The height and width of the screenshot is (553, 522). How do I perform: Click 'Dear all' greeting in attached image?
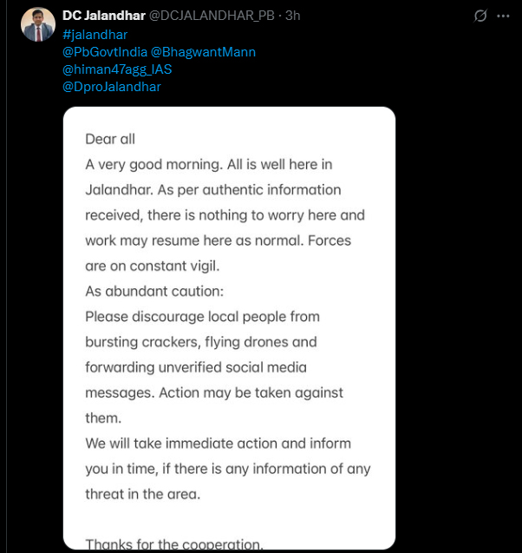(110, 139)
